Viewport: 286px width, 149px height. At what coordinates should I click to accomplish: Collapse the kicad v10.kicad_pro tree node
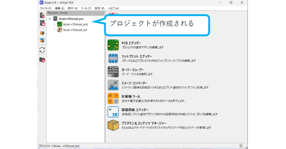pyautogui.click(x=50, y=19)
